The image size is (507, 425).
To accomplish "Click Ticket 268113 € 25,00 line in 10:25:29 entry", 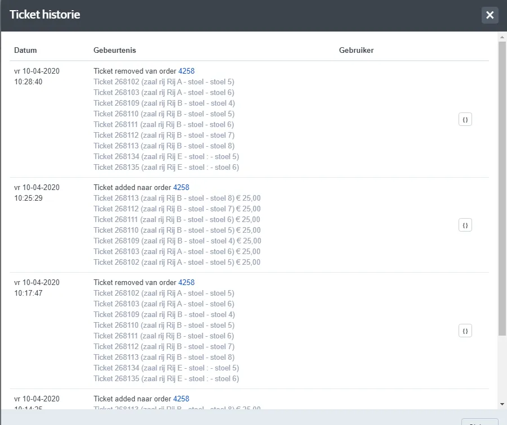I will tap(177, 198).
